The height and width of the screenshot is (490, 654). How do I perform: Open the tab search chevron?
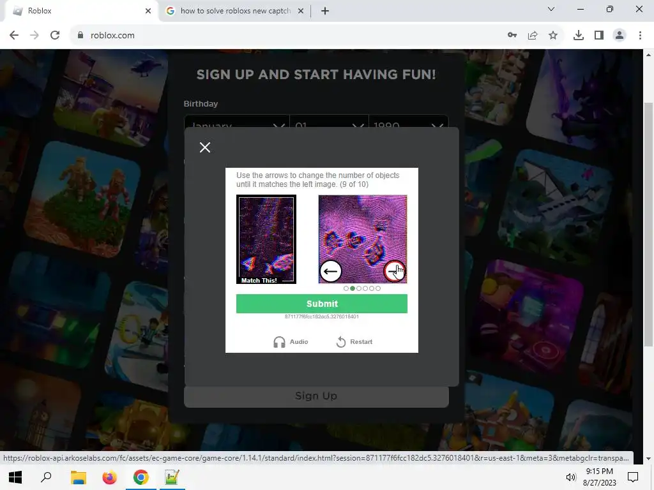551,9
